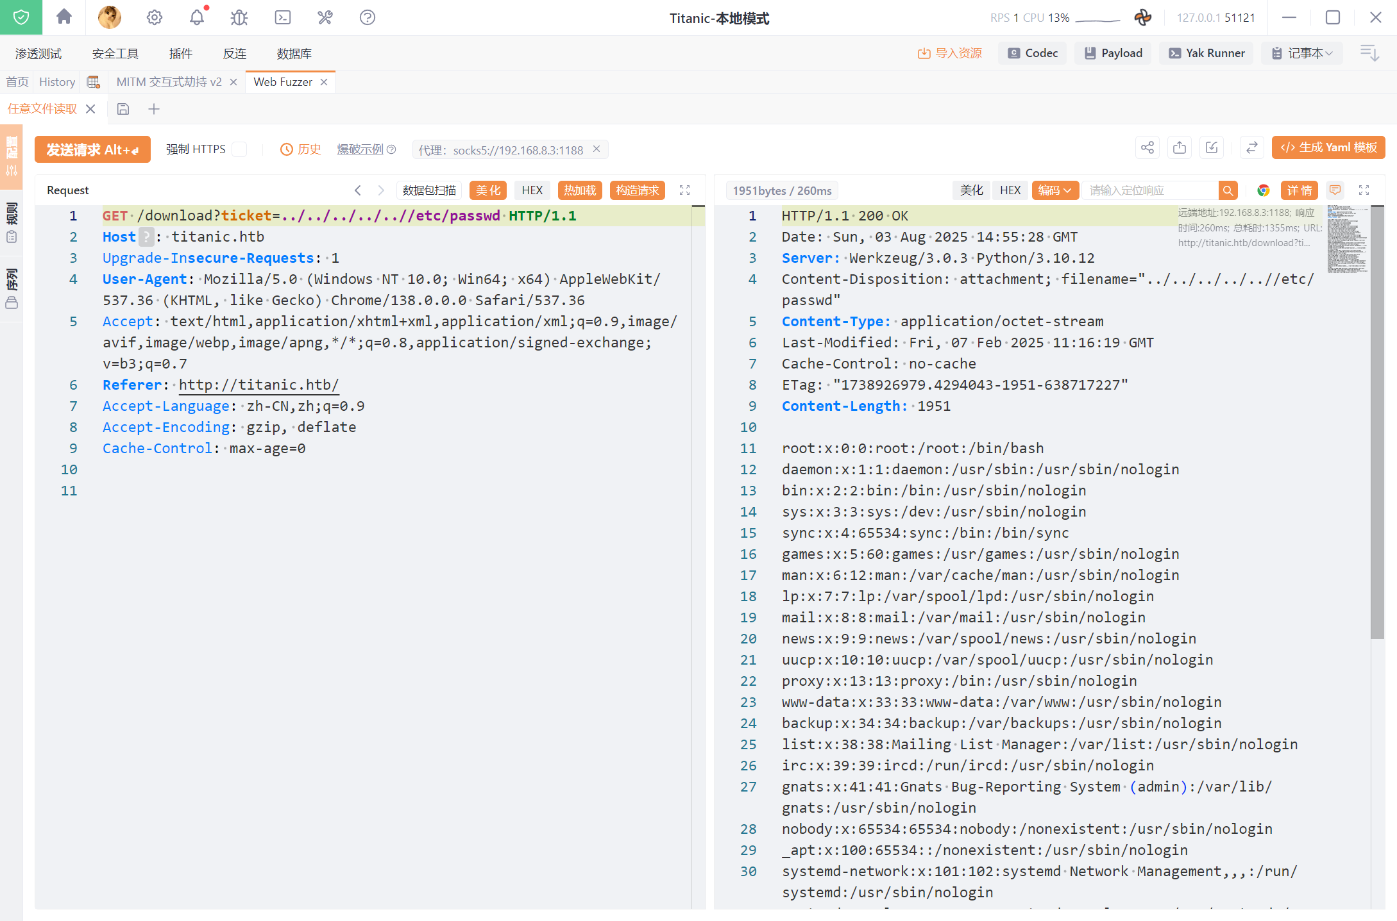Screen dimensions: 1397x921
Task: Click the share icon above response
Action: click(x=1147, y=148)
